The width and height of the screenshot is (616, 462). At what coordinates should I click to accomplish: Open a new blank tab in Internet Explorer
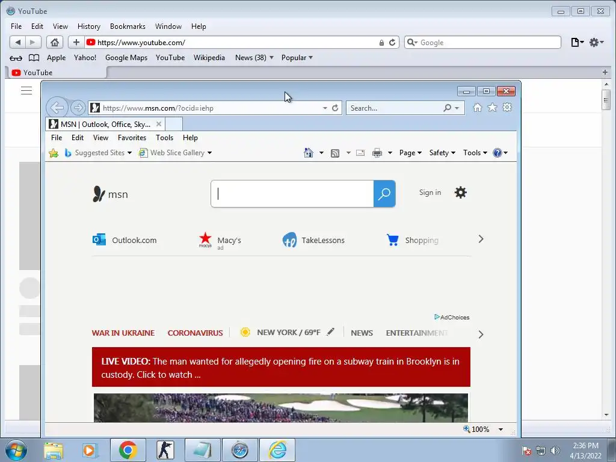point(174,124)
